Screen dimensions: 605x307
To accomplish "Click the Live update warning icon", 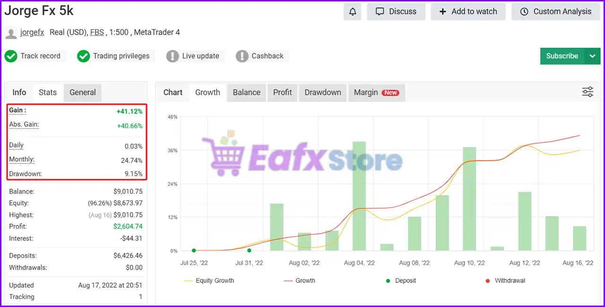I will [x=173, y=56].
